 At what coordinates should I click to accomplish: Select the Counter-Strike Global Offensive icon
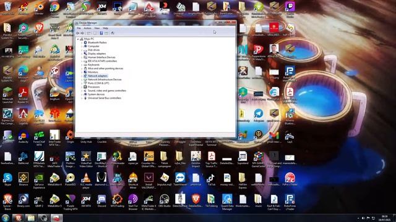click(x=148, y=159)
